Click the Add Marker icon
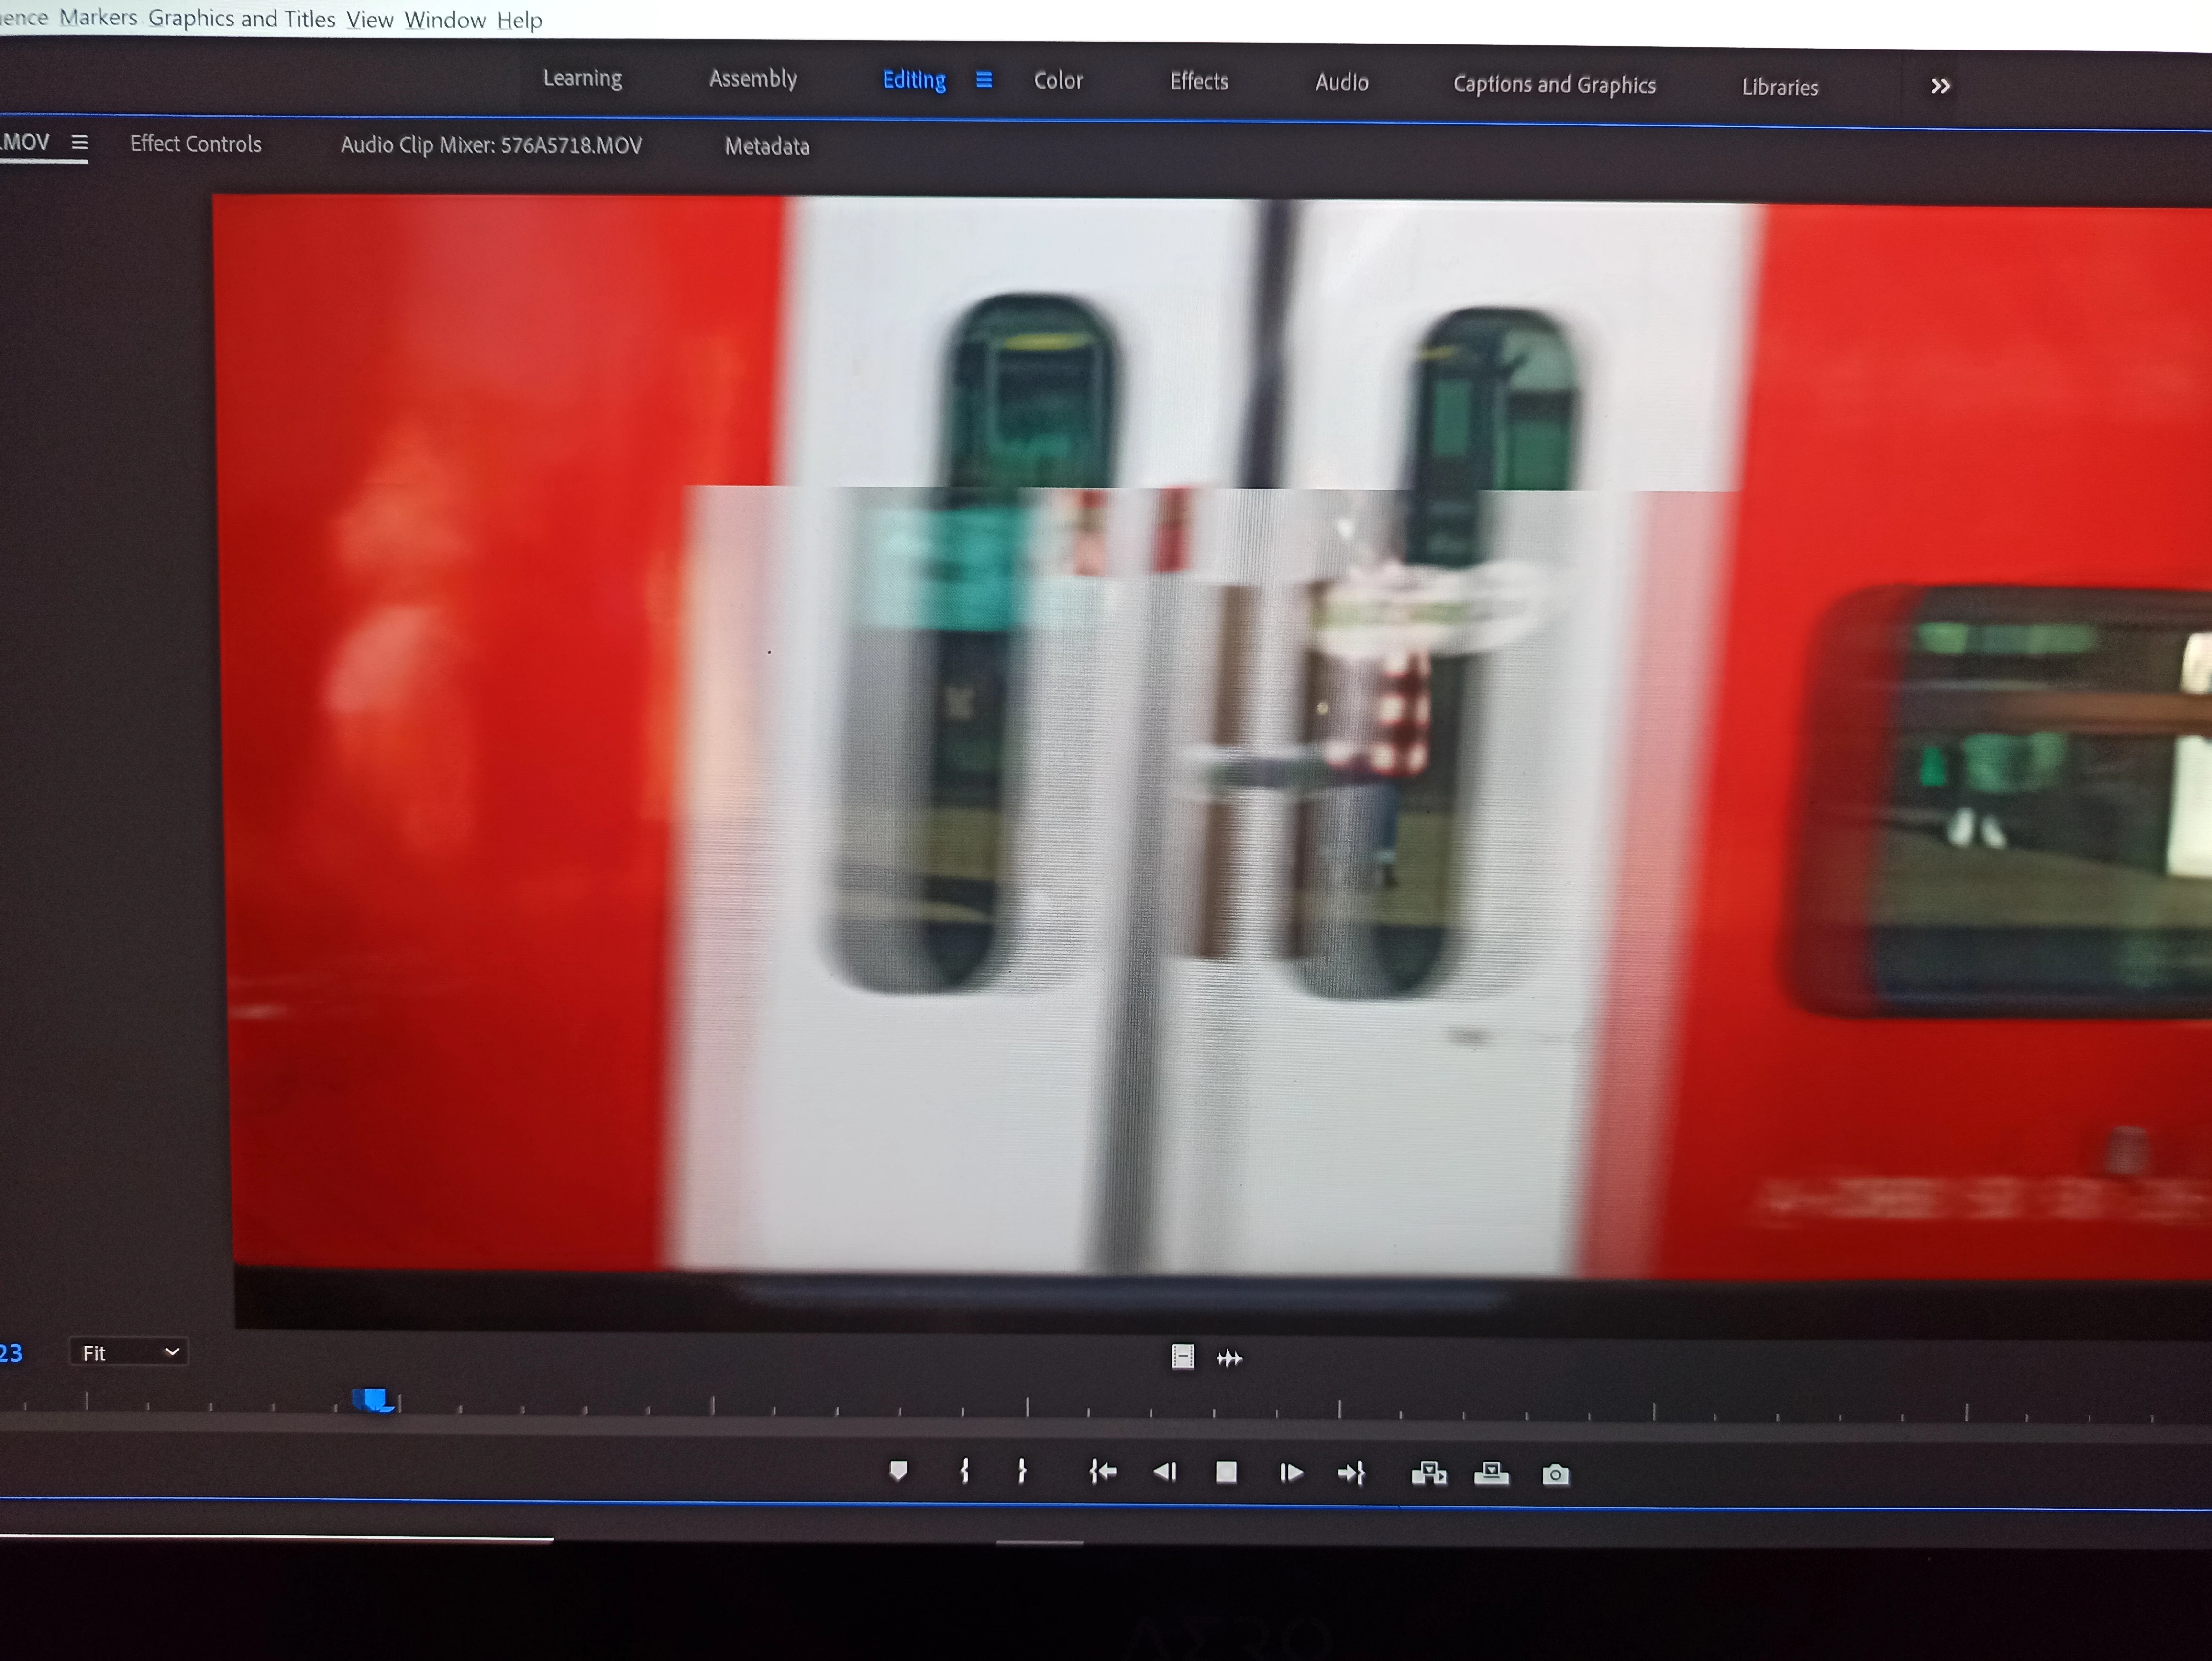 click(898, 1470)
